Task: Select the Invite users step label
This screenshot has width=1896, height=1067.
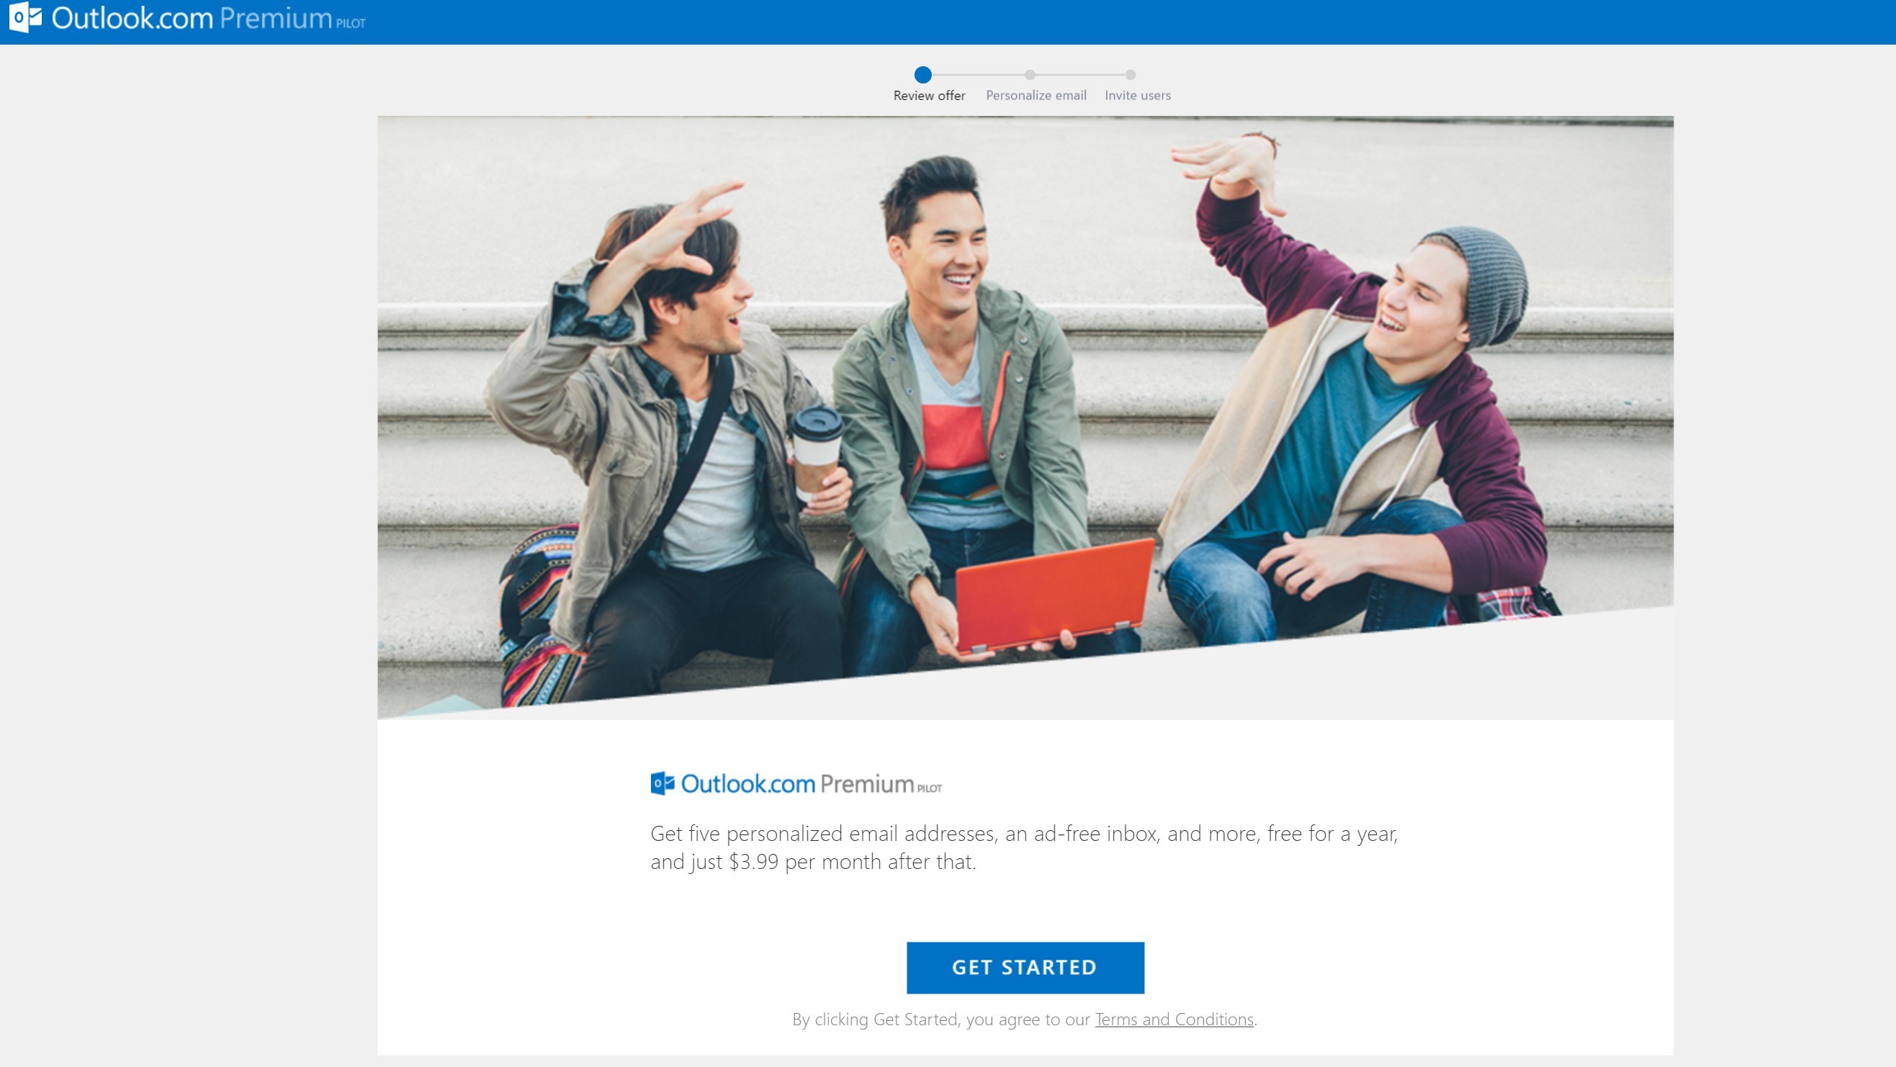Action: tap(1137, 96)
